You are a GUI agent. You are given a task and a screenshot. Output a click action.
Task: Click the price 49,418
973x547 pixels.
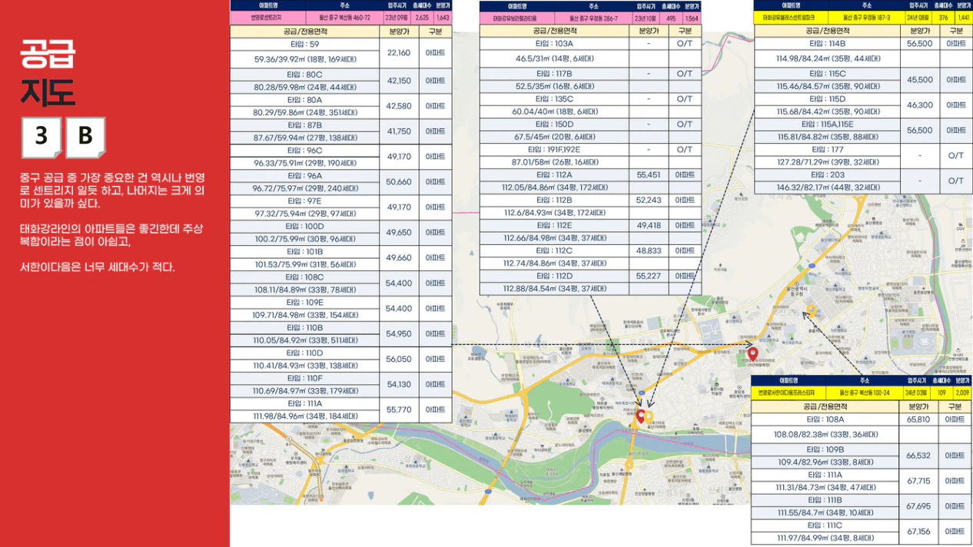pyautogui.click(x=649, y=226)
